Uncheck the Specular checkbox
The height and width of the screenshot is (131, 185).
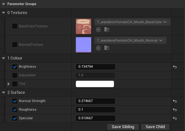pos(15,118)
